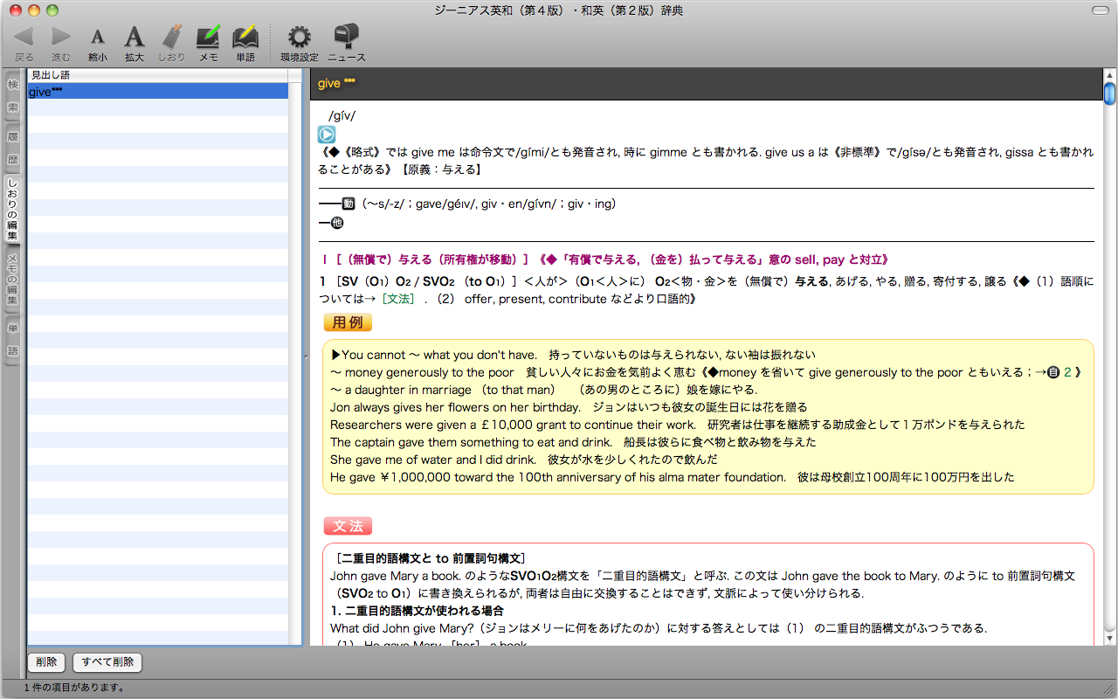Switch to the メモの編集 side tab
The image size is (1118, 699).
12,280
